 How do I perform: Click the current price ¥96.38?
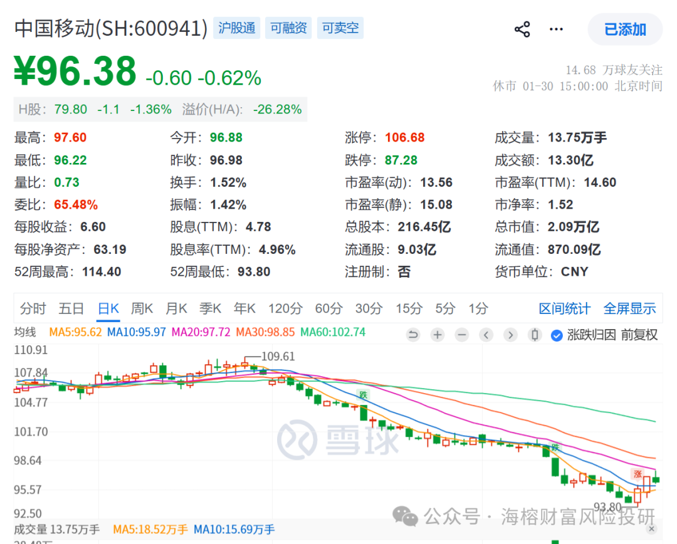click(75, 71)
